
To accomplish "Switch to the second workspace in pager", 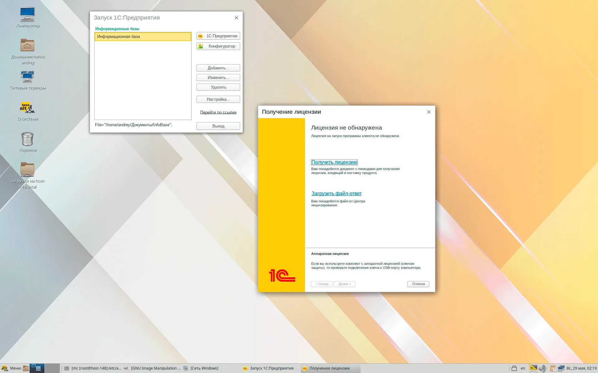I will pos(52,368).
